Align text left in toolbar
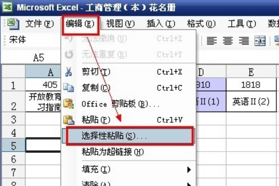Image resolution: width=279 pixels, height=186 pixels. click(212, 40)
